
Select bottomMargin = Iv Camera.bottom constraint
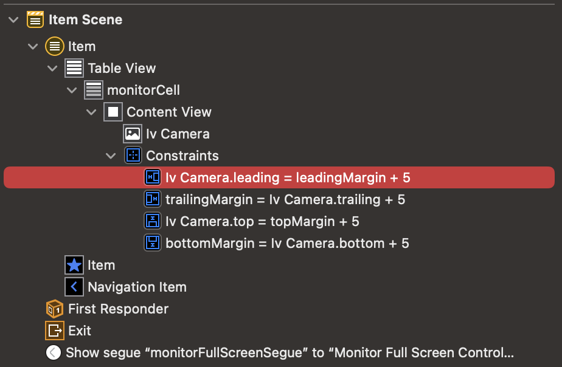coord(287,243)
